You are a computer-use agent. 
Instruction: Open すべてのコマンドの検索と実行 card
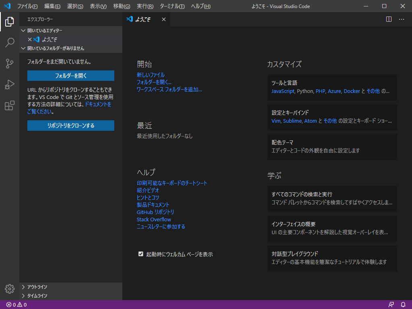332,199
